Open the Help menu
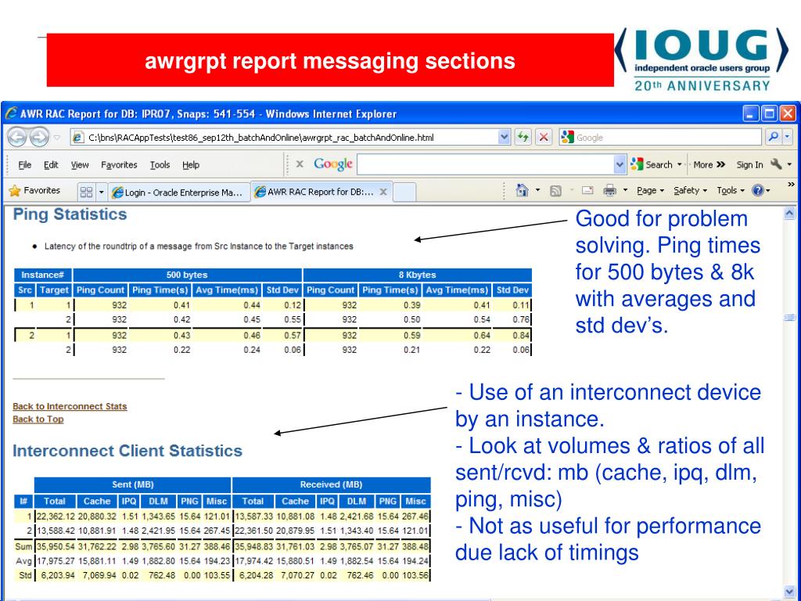Image resolution: width=801 pixels, height=601 pixels. coord(191,164)
